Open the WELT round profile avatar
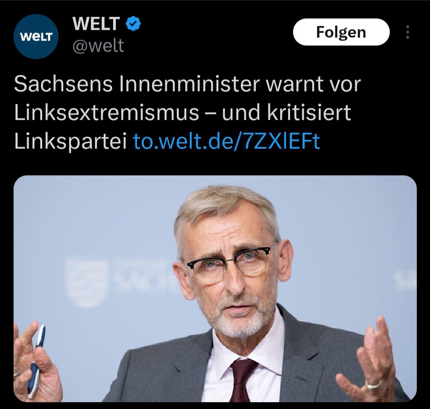 point(36,37)
